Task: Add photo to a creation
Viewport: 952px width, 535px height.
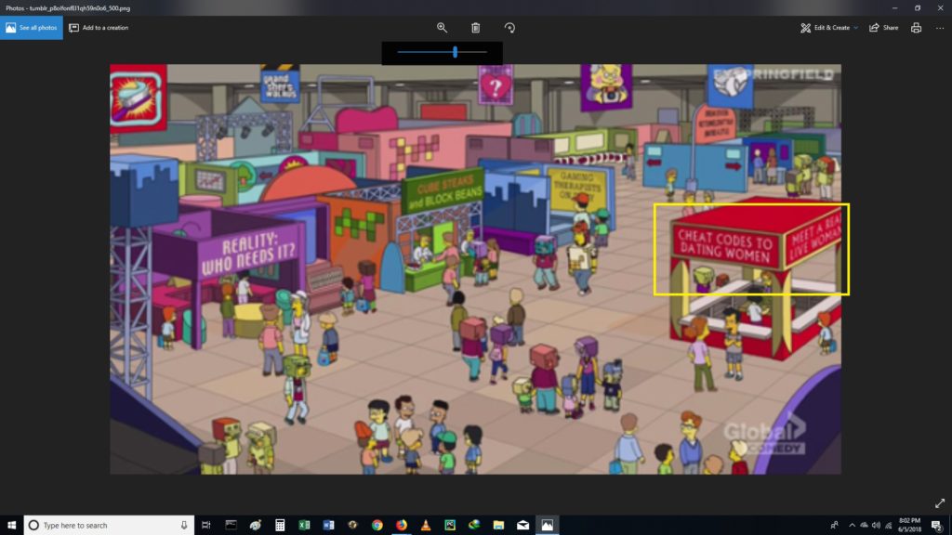Action: click(x=99, y=28)
